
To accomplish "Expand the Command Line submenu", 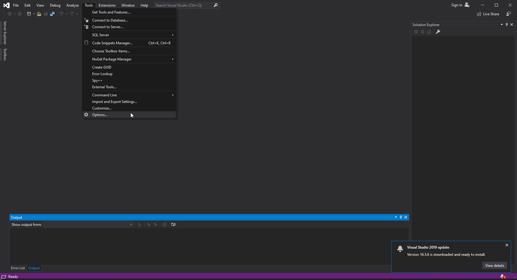I will click(129, 95).
